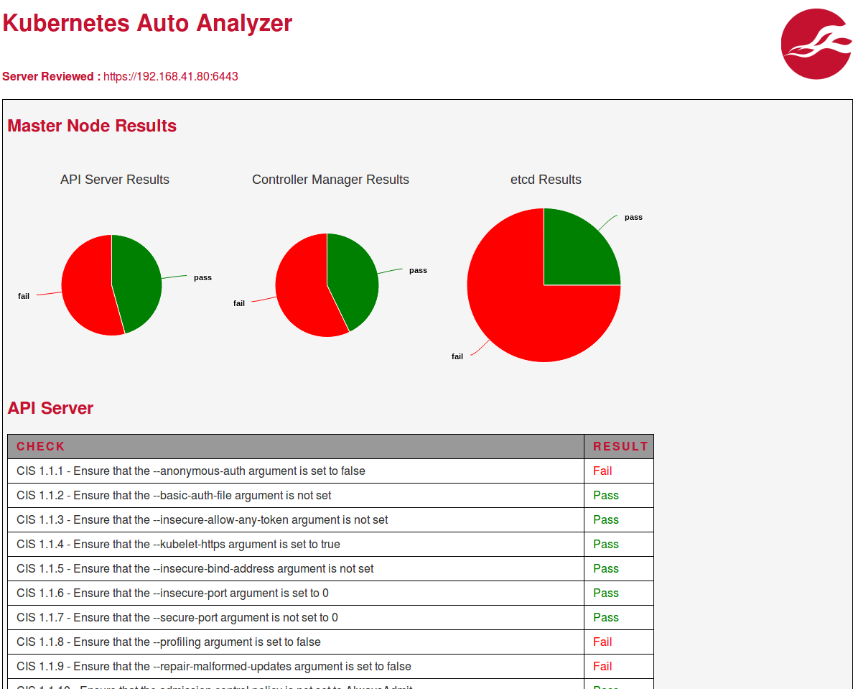Click the Fail result for CIS 1.1.1
Screen dimensions: 853x689
602,471
